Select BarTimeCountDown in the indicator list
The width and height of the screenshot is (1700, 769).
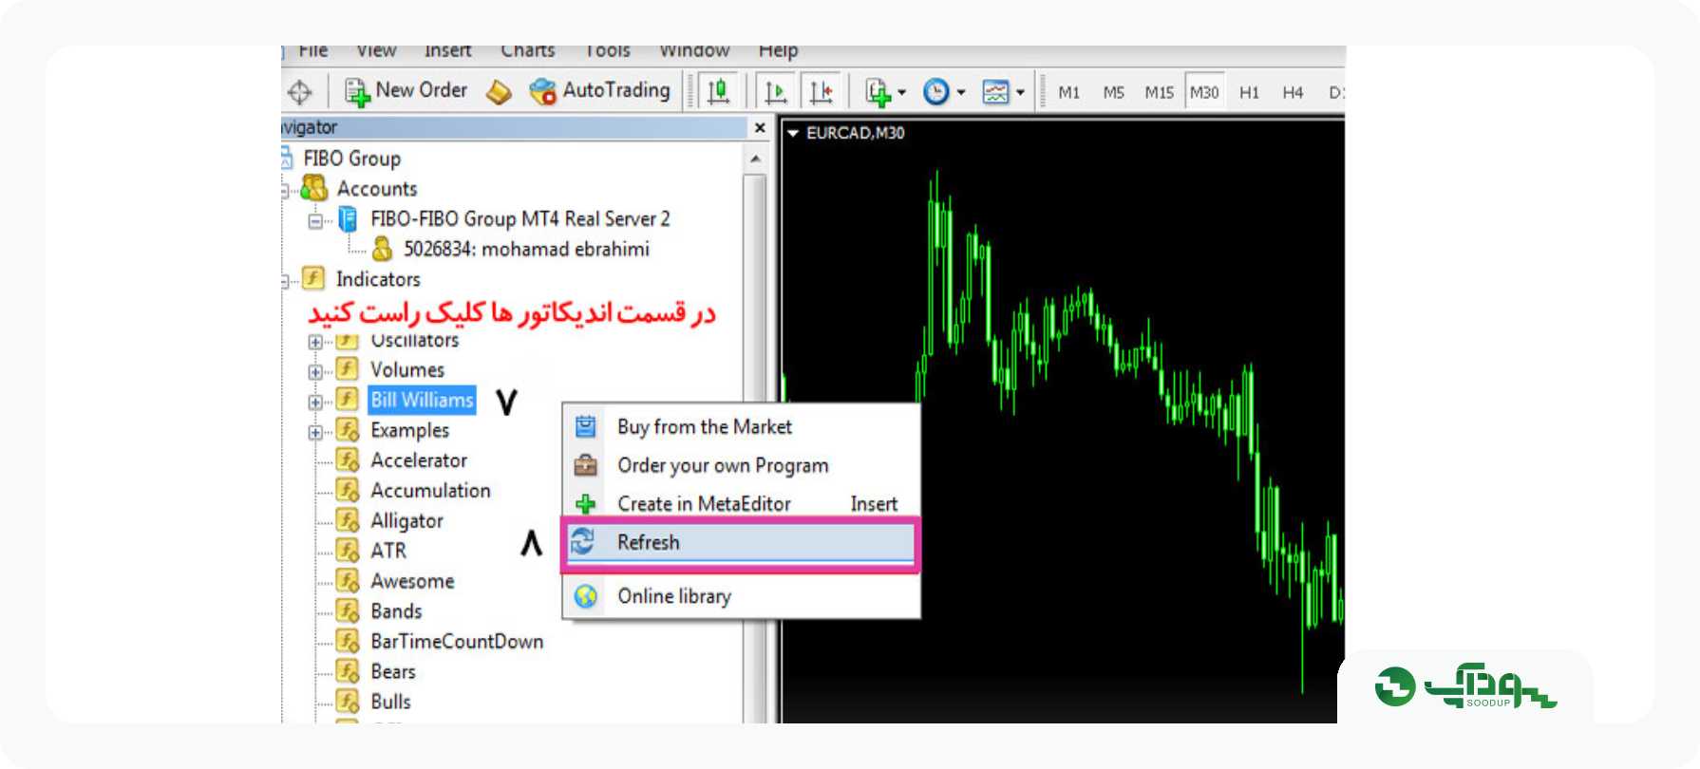click(457, 642)
